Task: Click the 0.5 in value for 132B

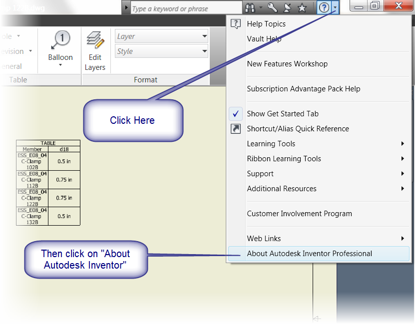Action: coord(64,216)
